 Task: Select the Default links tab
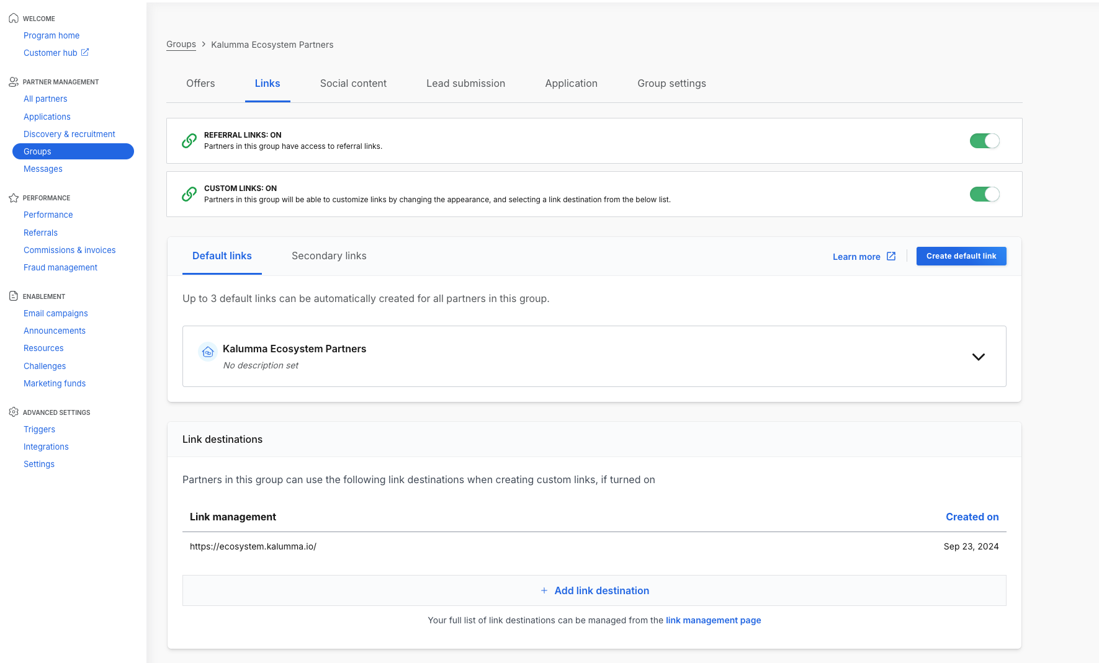[222, 256]
